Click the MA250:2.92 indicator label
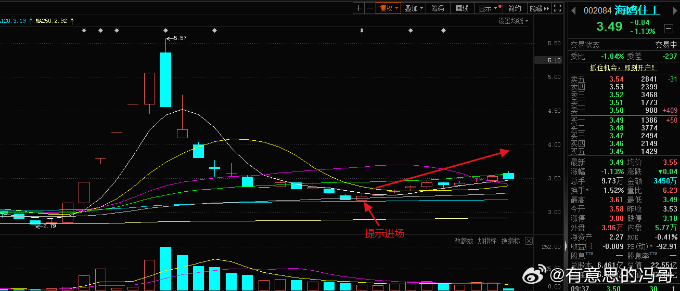Screen dimensions: 680x291 (x=51, y=21)
